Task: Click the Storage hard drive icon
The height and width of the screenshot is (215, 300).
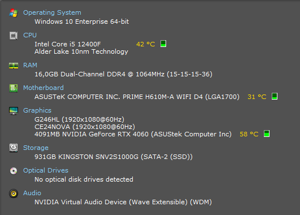Action: coord(14,148)
